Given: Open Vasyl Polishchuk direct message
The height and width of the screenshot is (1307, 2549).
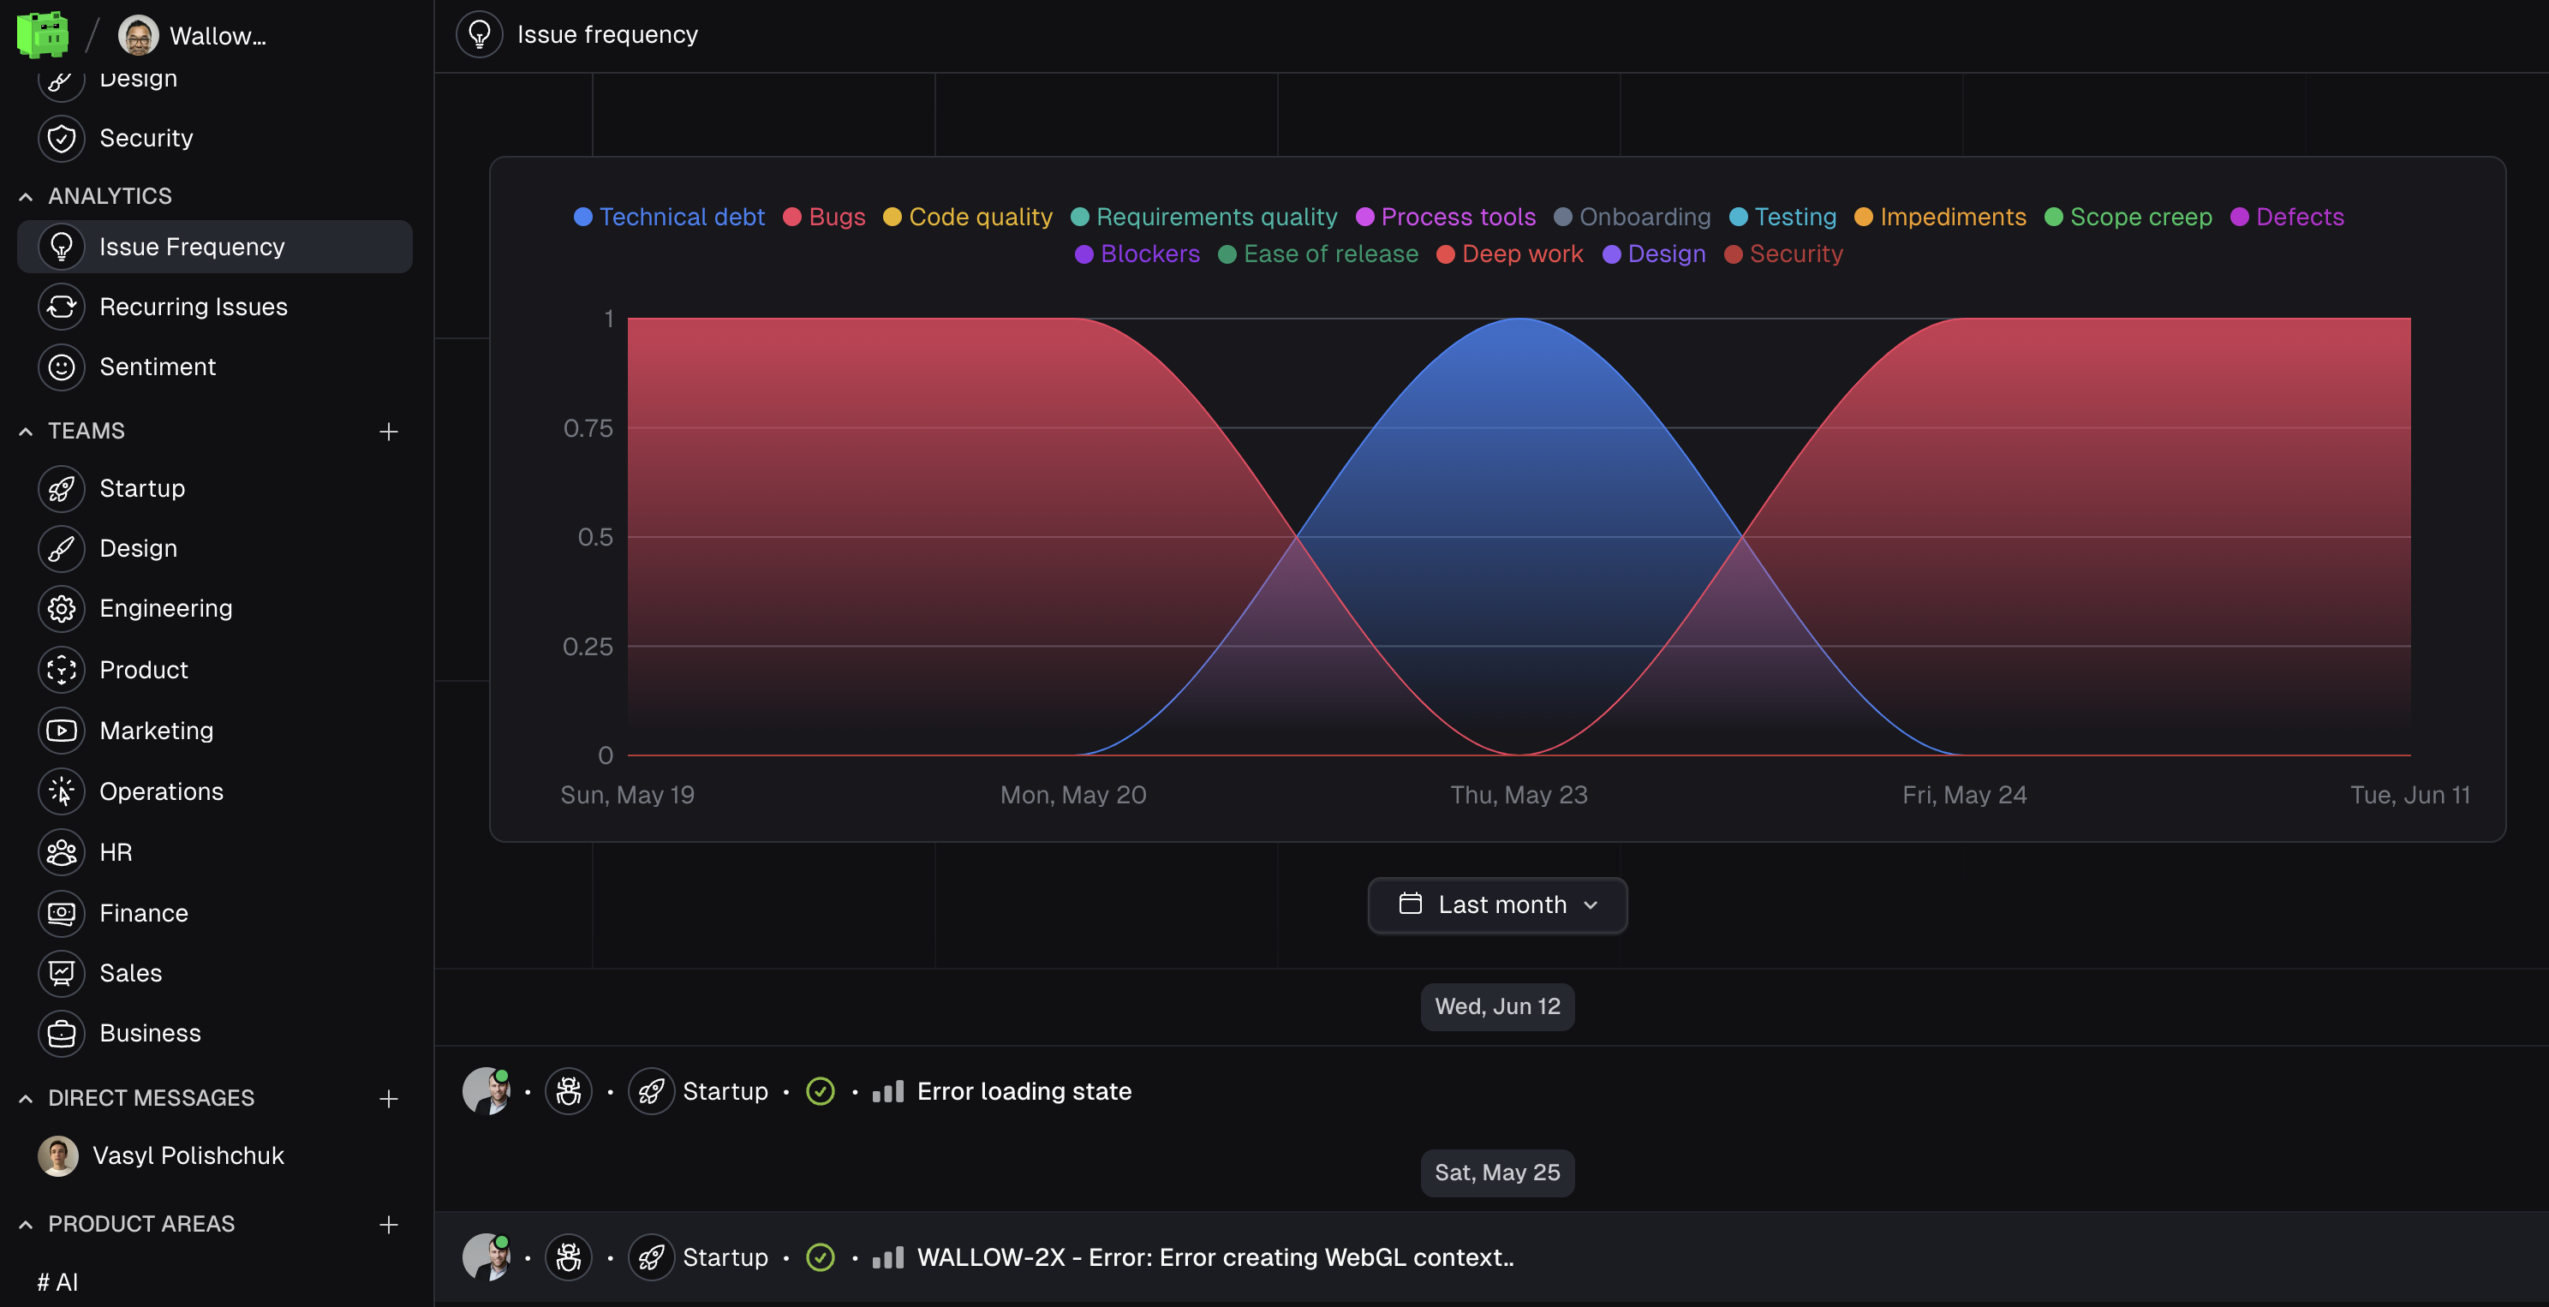Looking at the screenshot, I should [187, 1155].
